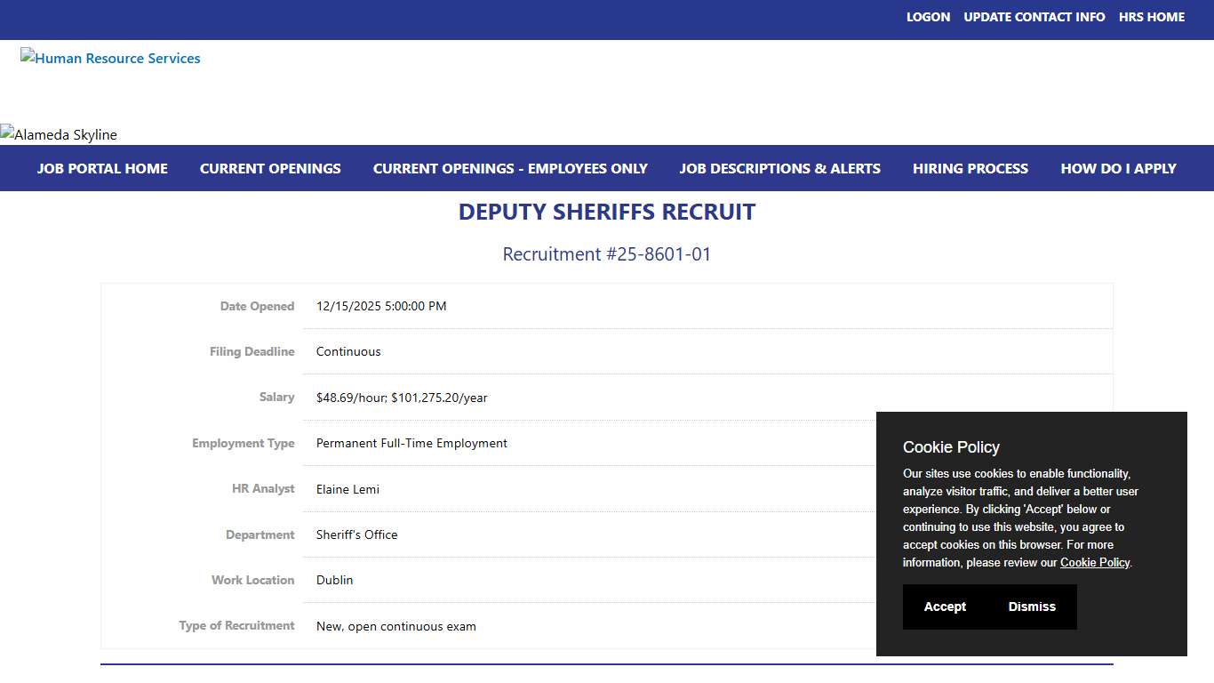Image resolution: width=1214 pixels, height=683 pixels.
Task: Accept cookies in the Cookie Policy banner
Action: click(x=945, y=607)
